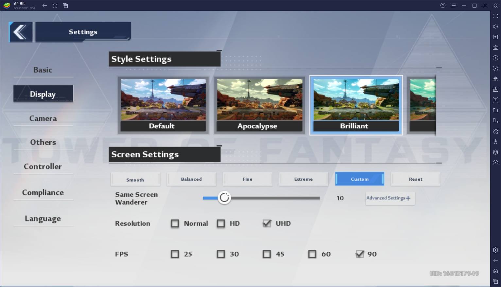The height and width of the screenshot is (287, 501).
Task: Choose the Smooth graphics preset
Action: point(135,179)
